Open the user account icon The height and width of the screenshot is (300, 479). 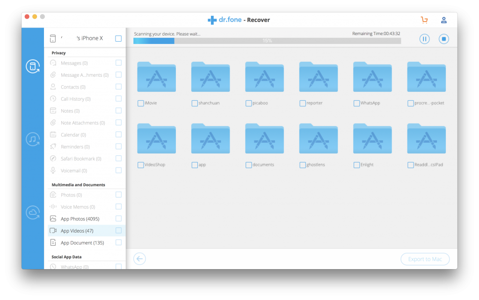[x=444, y=20]
